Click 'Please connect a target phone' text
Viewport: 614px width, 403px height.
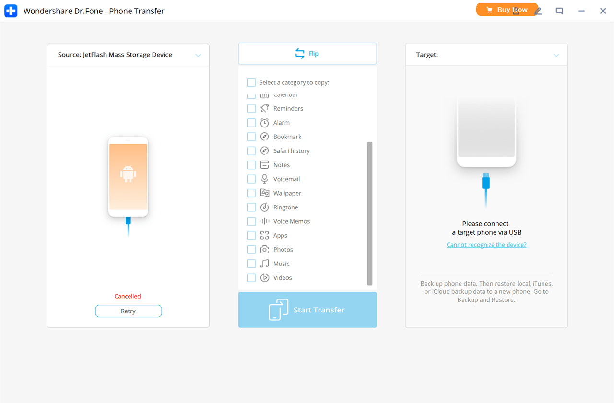point(486,228)
